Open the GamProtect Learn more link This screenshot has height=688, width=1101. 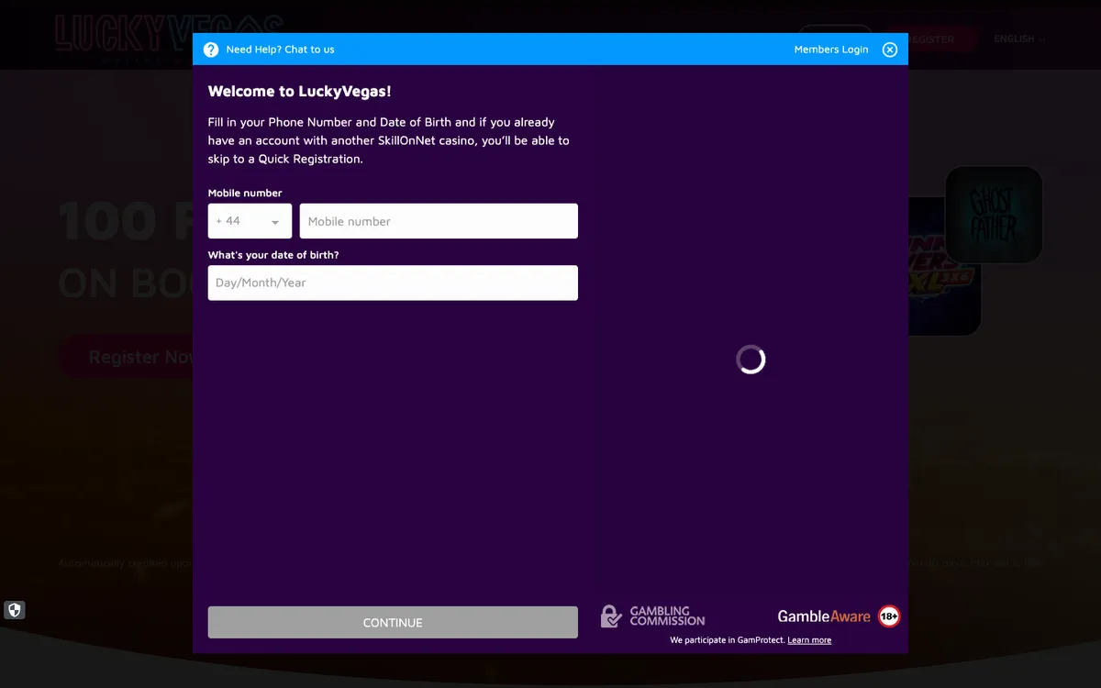tap(809, 640)
